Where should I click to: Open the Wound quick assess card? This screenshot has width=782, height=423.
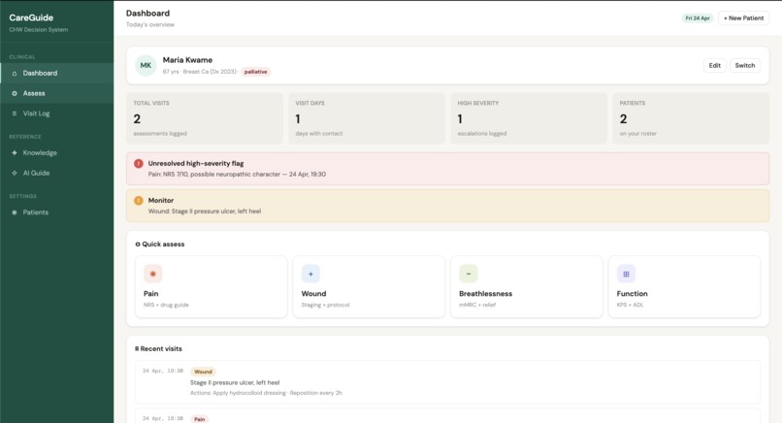[x=369, y=287]
